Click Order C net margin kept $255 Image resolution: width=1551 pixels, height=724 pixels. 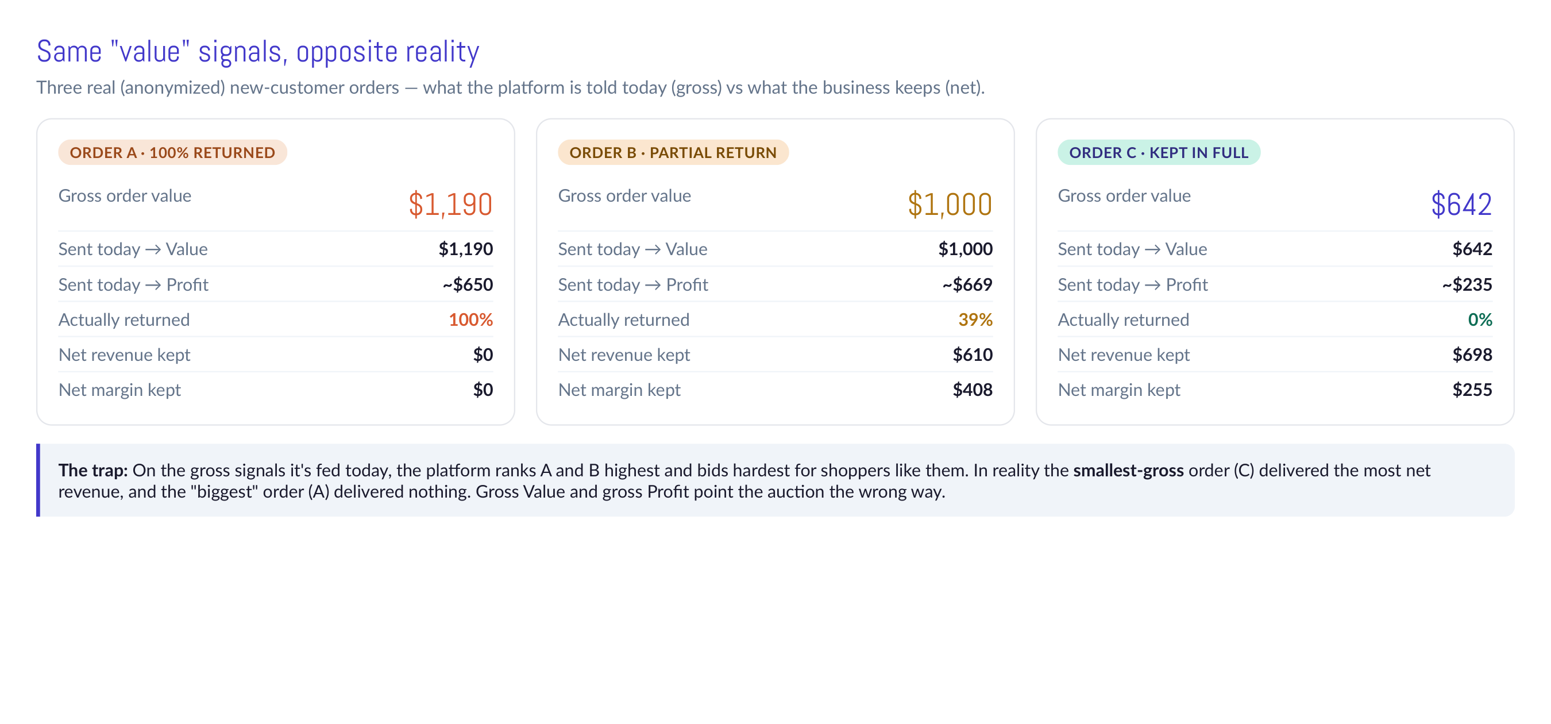click(x=1472, y=390)
